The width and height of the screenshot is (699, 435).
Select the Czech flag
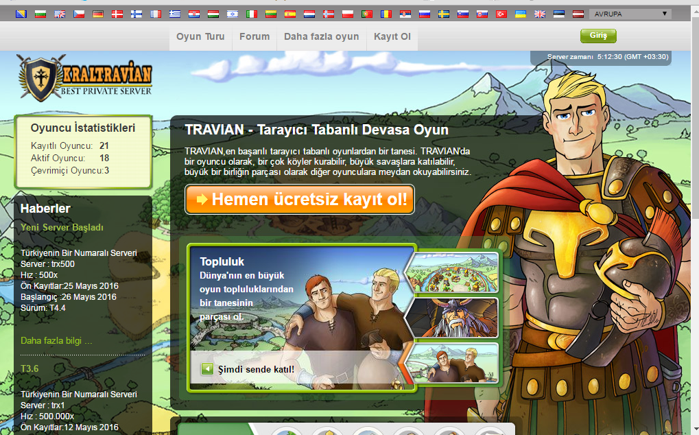point(79,14)
